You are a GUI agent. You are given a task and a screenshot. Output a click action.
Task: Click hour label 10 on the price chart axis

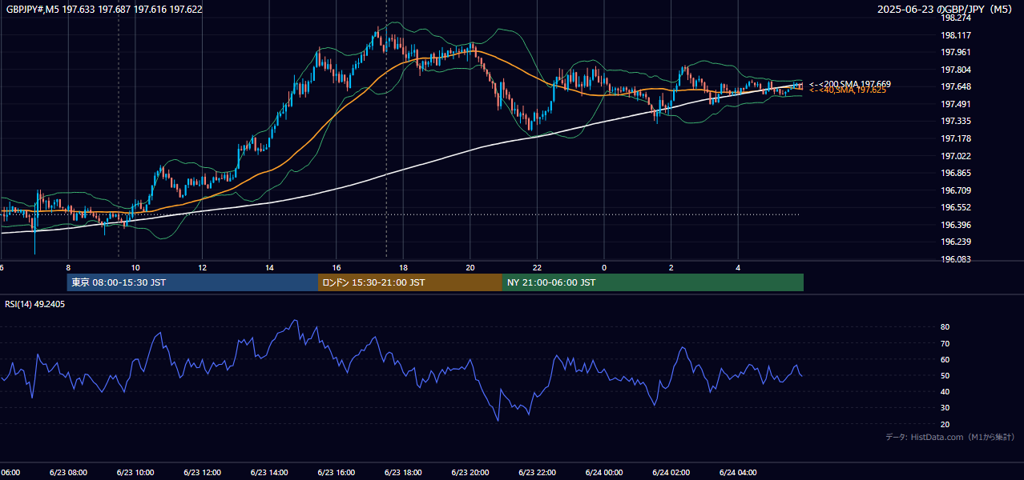(x=135, y=268)
